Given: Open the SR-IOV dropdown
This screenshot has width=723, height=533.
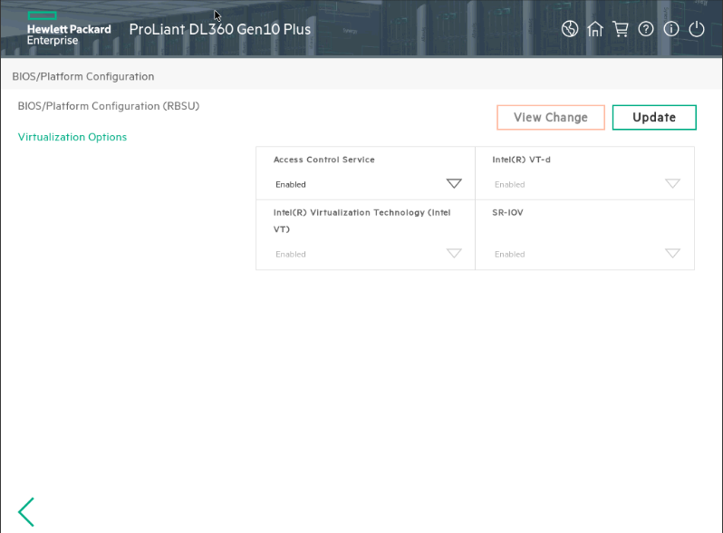Looking at the screenshot, I should [586, 254].
